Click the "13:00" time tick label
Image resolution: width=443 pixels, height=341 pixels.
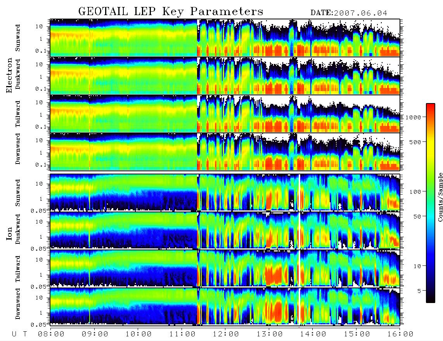[270, 334]
